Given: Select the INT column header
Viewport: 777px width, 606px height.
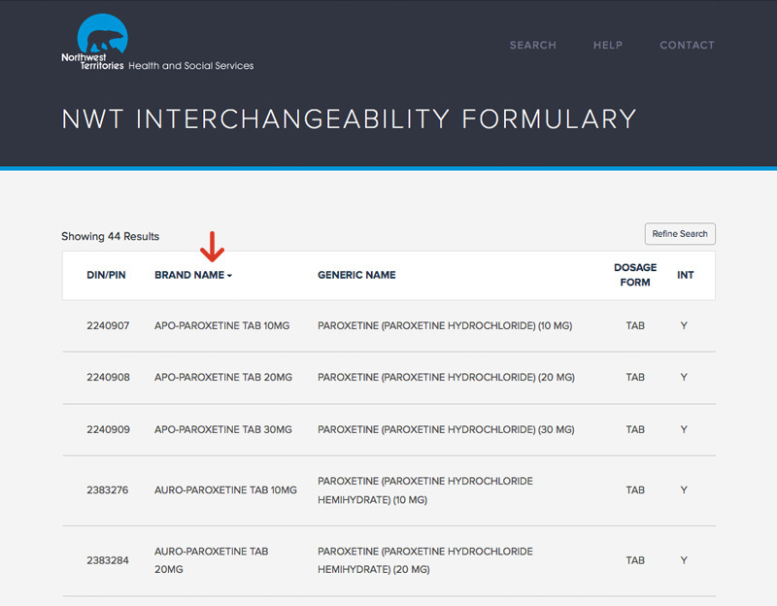Looking at the screenshot, I should pos(685,275).
